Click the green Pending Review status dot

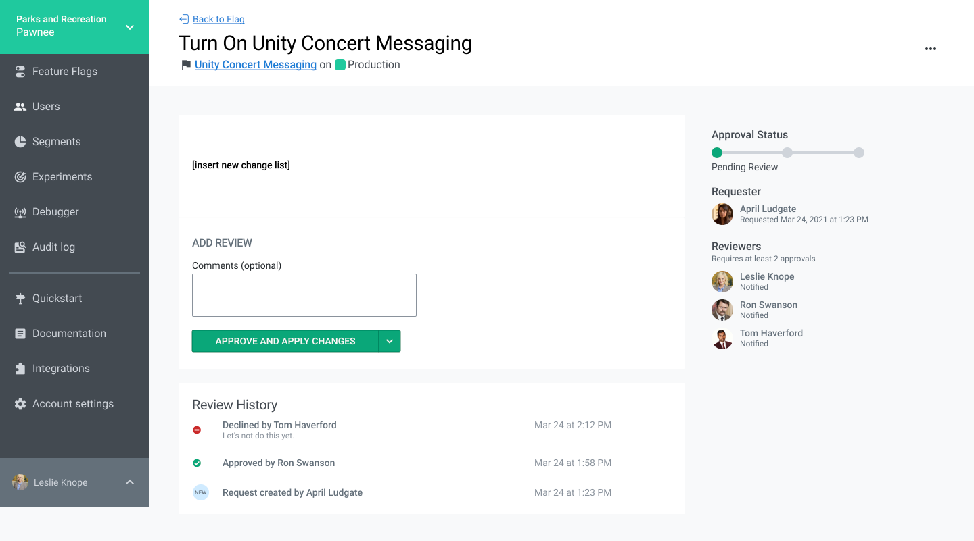(x=717, y=153)
